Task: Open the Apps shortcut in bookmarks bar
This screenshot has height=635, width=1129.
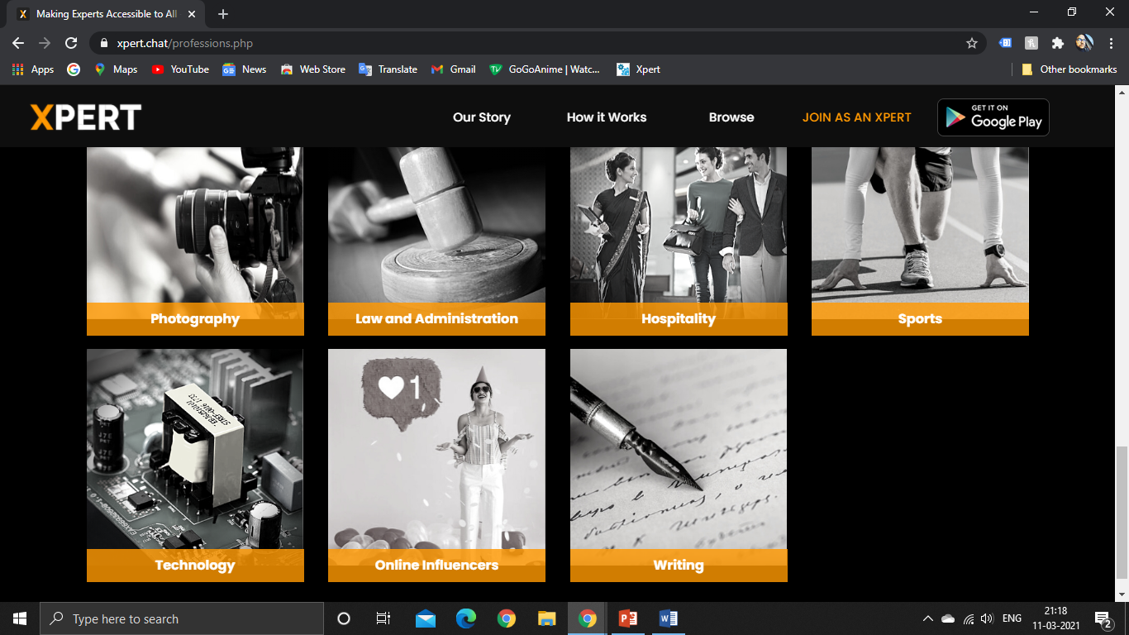Action: (33, 69)
